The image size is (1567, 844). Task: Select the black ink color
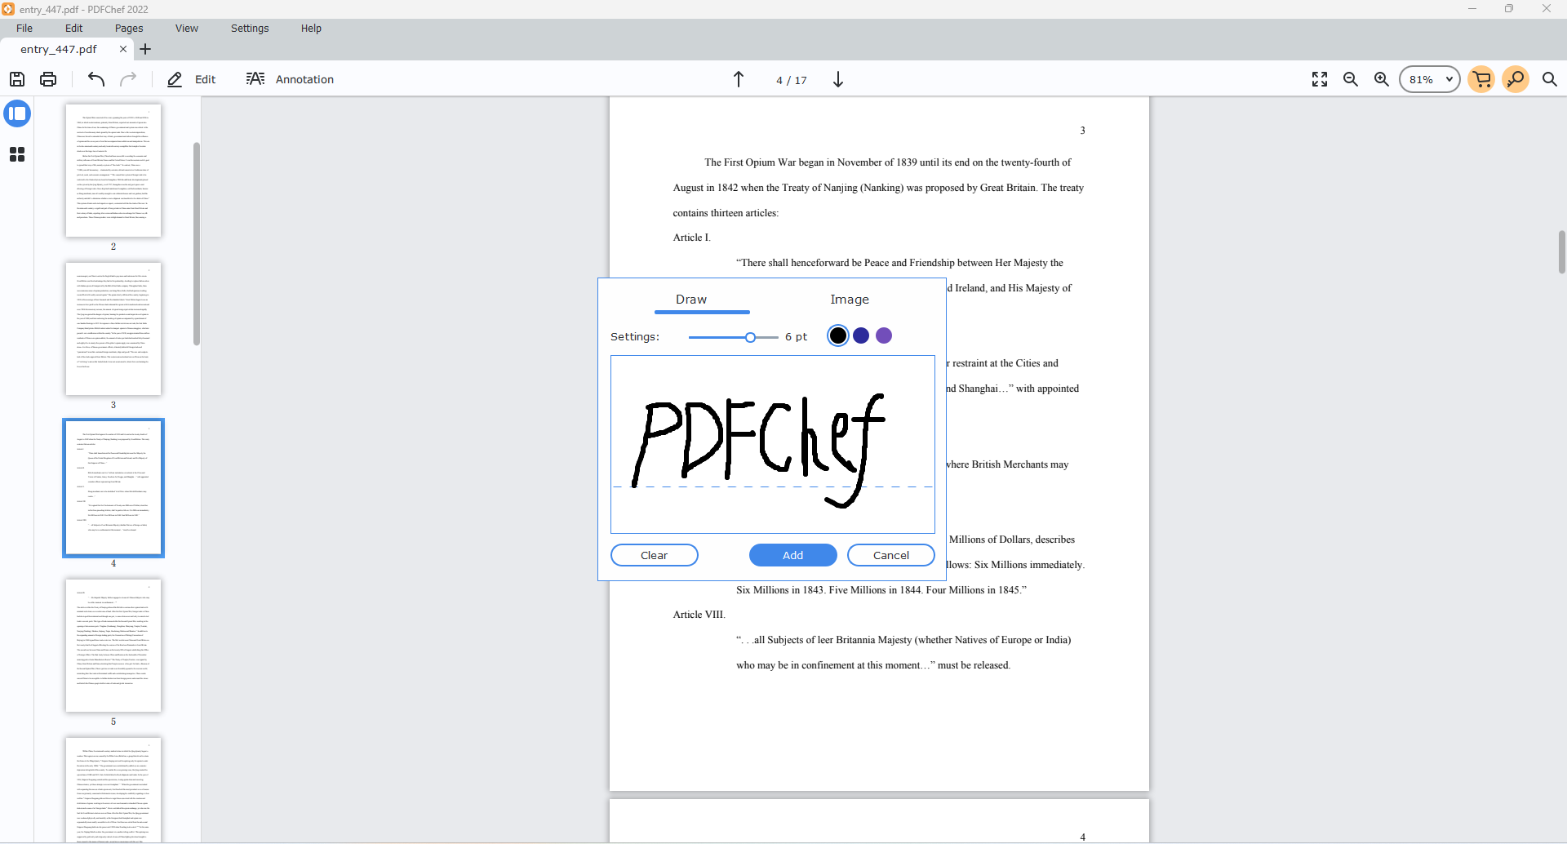(x=838, y=335)
